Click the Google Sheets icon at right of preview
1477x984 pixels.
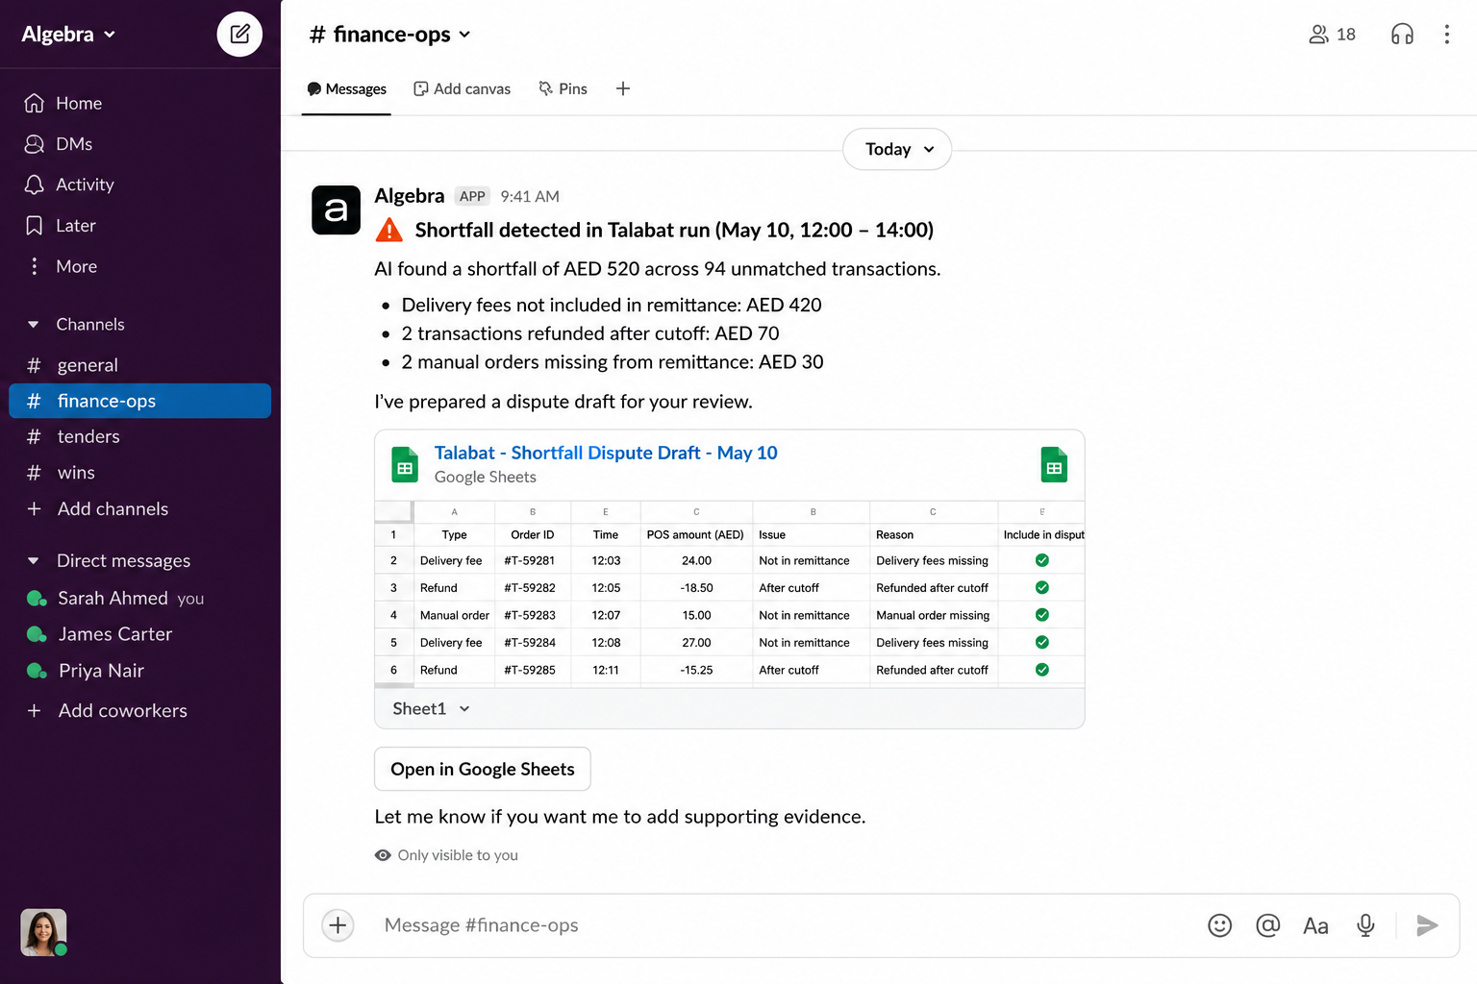(1054, 465)
